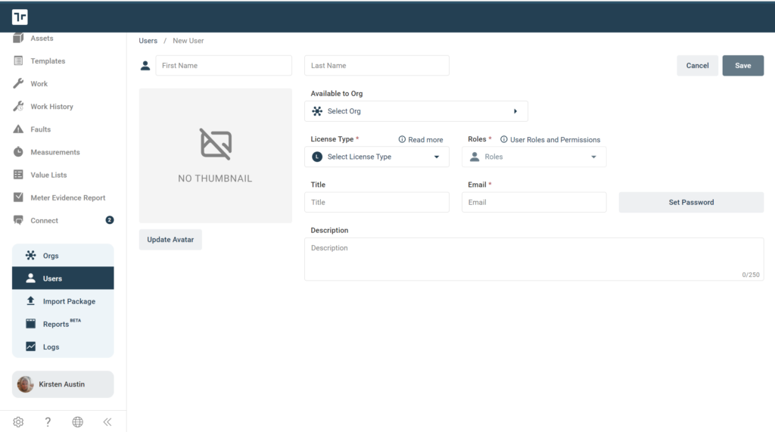Open settings gear at sidebar bottom
This screenshot has width=775, height=432.
18,421
